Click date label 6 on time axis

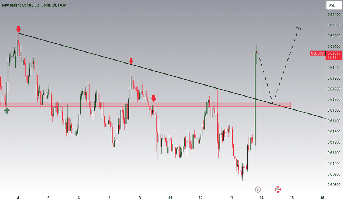[x=79, y=198]
